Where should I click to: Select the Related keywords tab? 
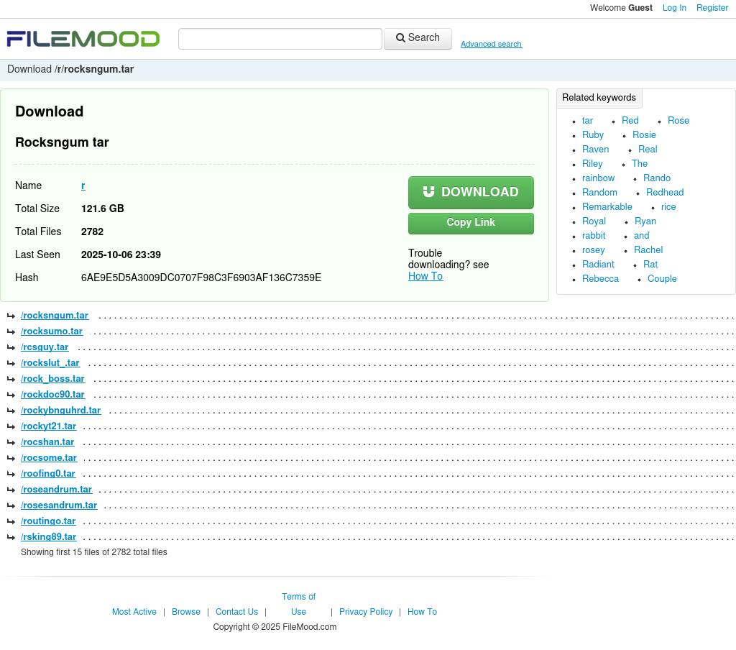click(x=599, y=99)
